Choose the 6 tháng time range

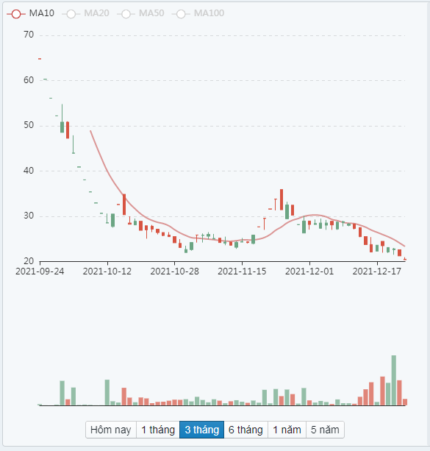246,430
